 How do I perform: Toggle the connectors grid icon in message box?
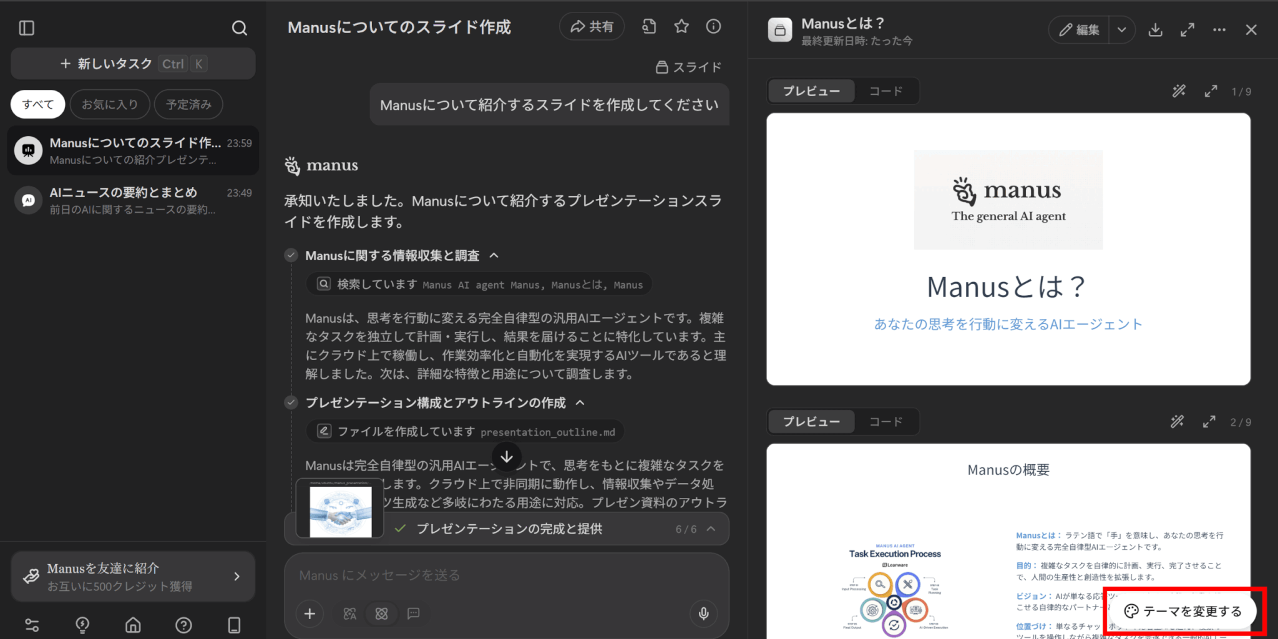[382, 613]
